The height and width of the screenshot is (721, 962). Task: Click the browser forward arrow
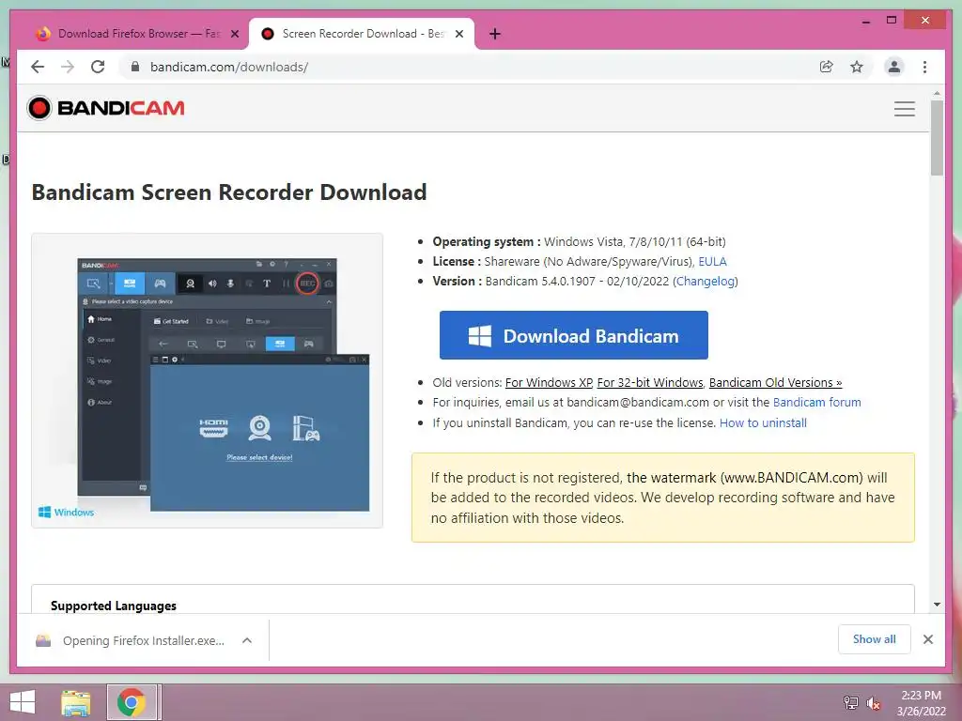[68, 67]
